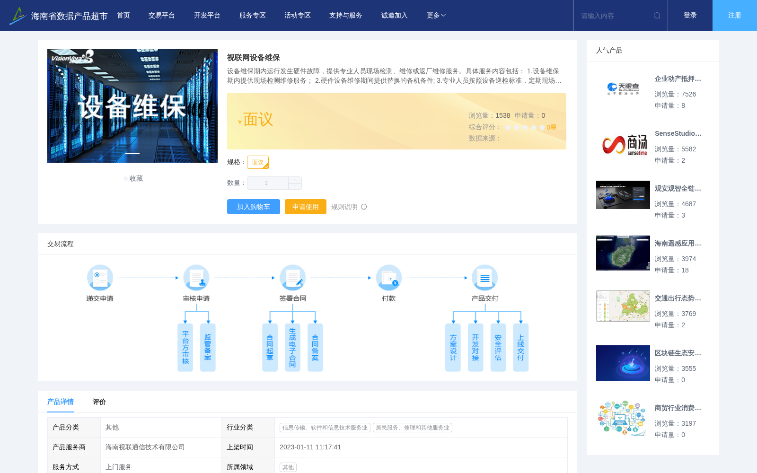
Task: Click the 合同备案 sub-step box
Action: coord(315,348)
